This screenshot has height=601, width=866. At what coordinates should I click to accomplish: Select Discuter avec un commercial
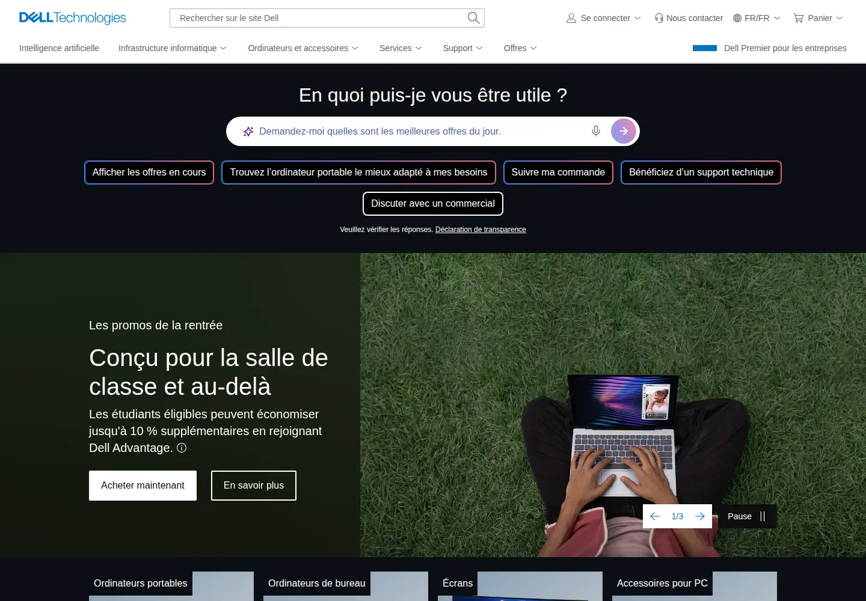point(433,204)
